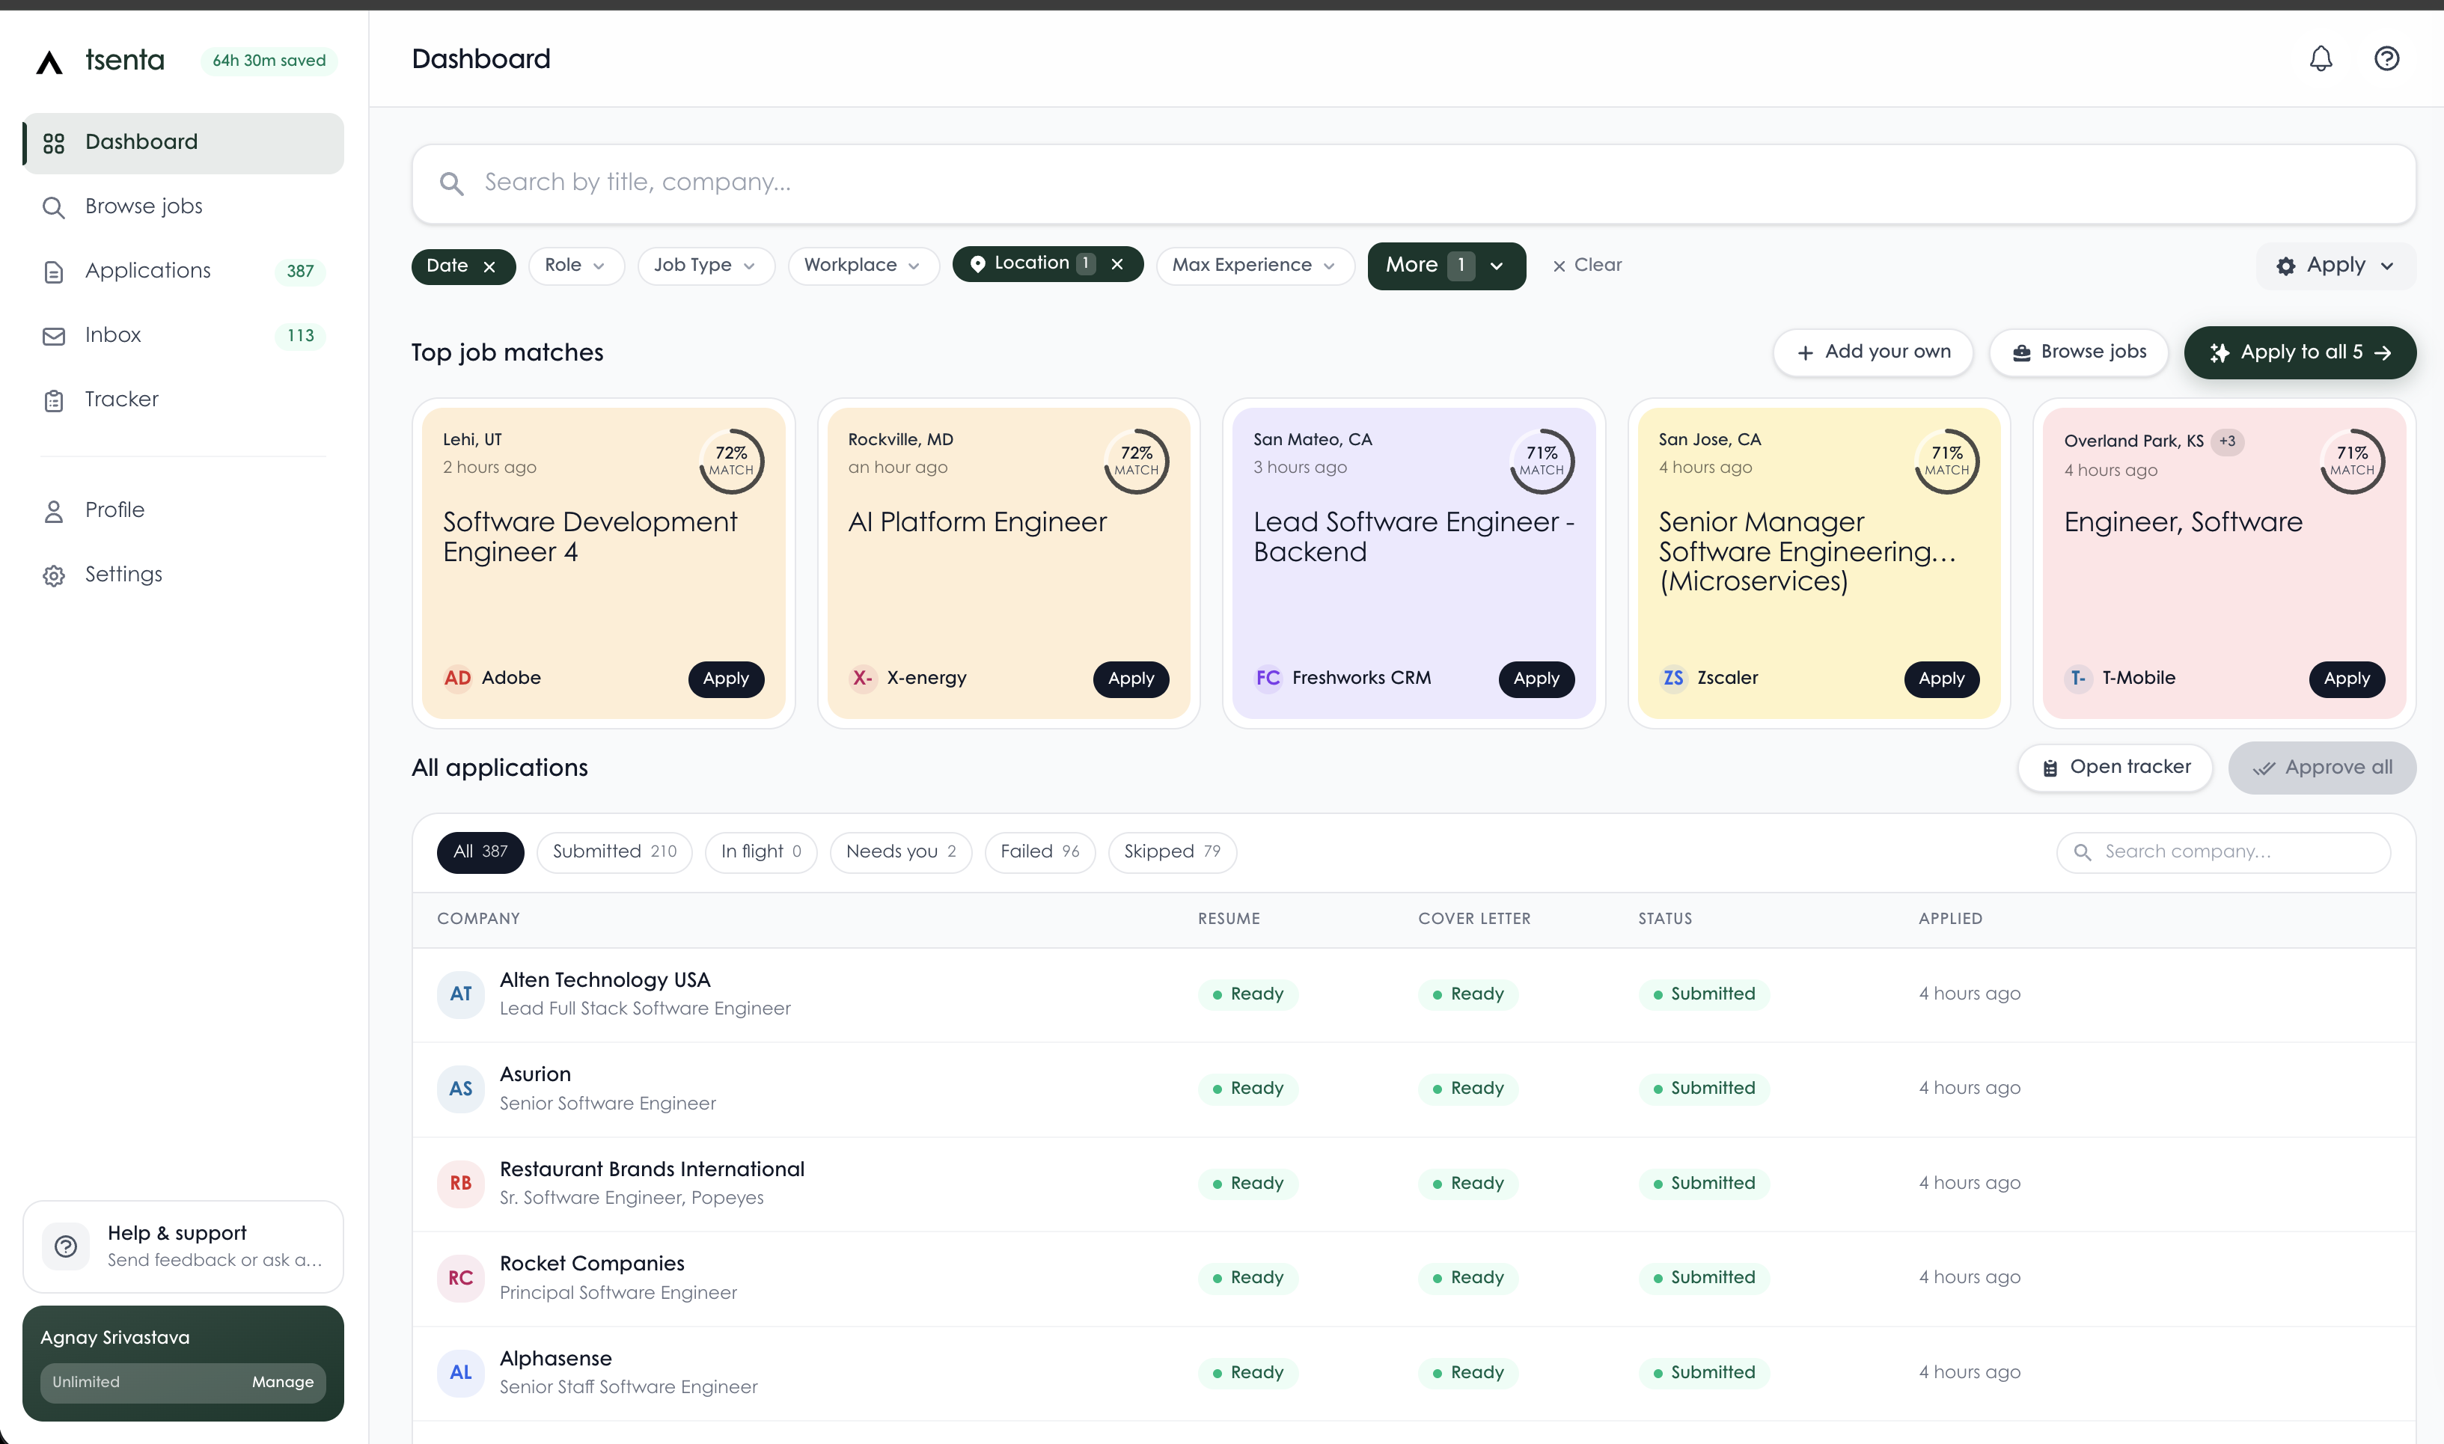Expand the Max Experience filter dropdown
The height and width of the screenshot is (1444, 2444).
pos(1254,266)
